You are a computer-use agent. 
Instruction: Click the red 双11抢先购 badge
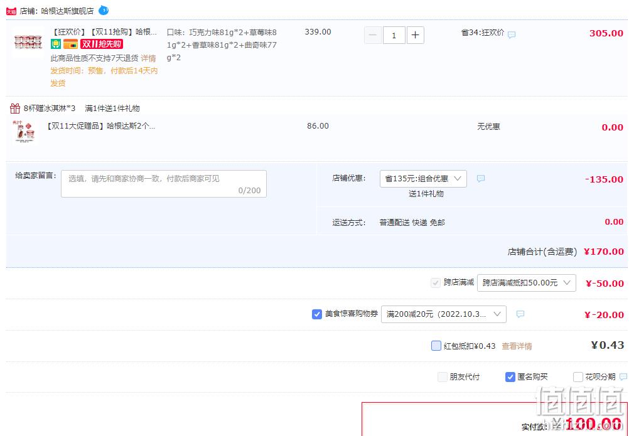pyautogui.click(x=102, y=44)
